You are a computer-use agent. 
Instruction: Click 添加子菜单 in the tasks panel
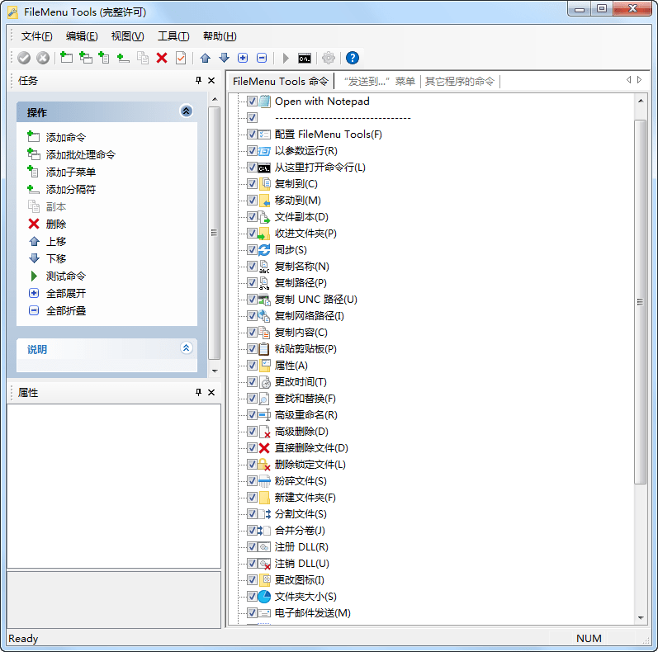point(71,172)
